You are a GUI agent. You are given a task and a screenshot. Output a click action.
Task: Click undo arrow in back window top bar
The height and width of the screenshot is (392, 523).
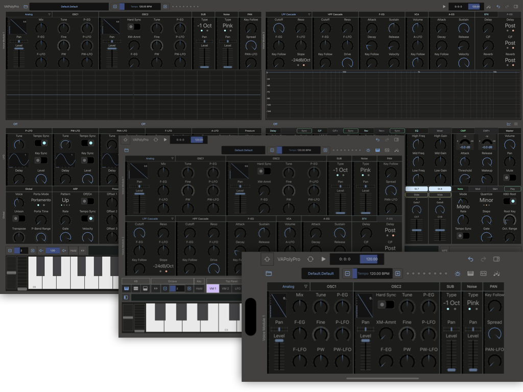pyautogui.click(x=498, y=6)
